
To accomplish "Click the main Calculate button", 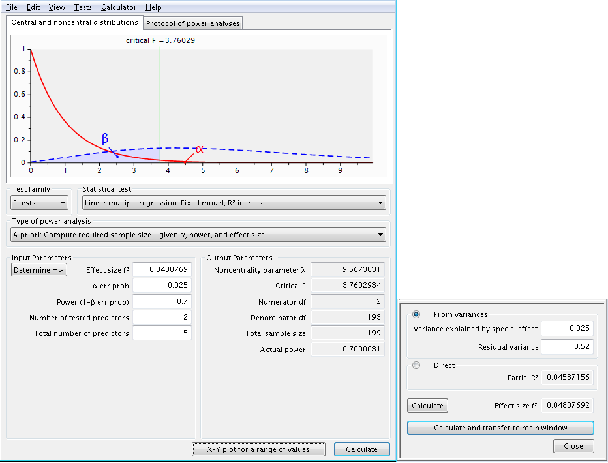I will point(361,449).
